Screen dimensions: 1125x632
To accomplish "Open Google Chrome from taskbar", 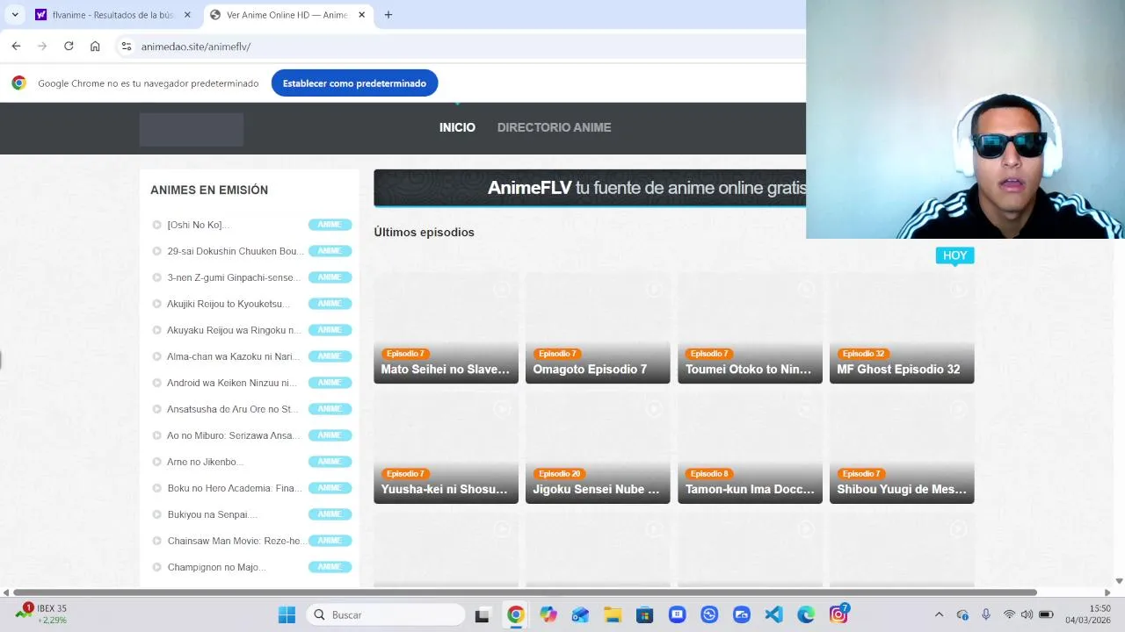I will [x=516, y=614].
